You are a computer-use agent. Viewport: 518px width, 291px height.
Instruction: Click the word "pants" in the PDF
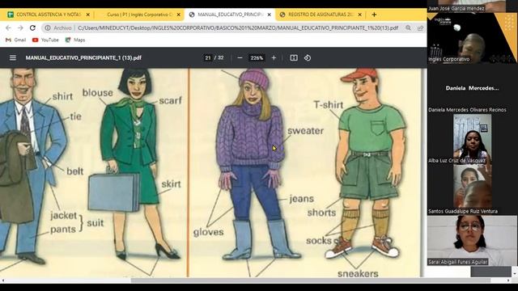click(63, 230)
